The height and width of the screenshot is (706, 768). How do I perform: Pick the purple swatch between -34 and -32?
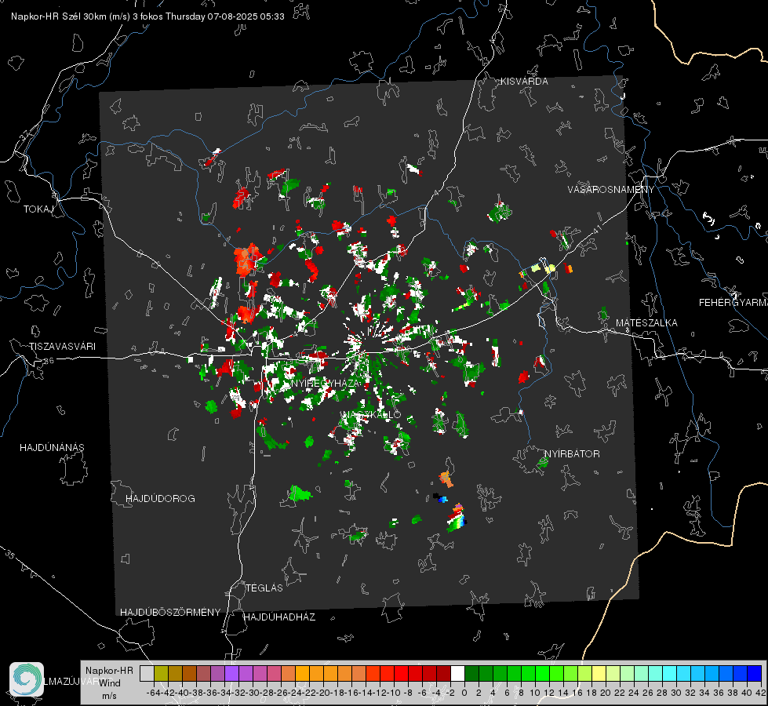click(231, 673)
